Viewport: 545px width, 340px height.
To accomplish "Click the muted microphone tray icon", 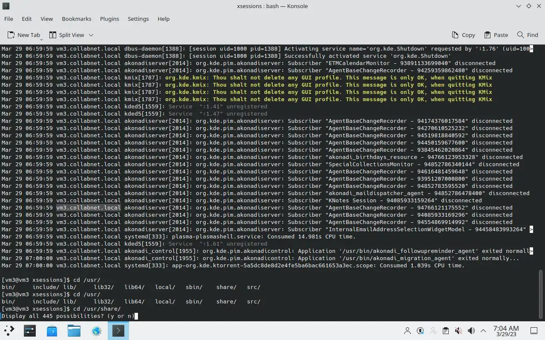I will coord(459,331).
